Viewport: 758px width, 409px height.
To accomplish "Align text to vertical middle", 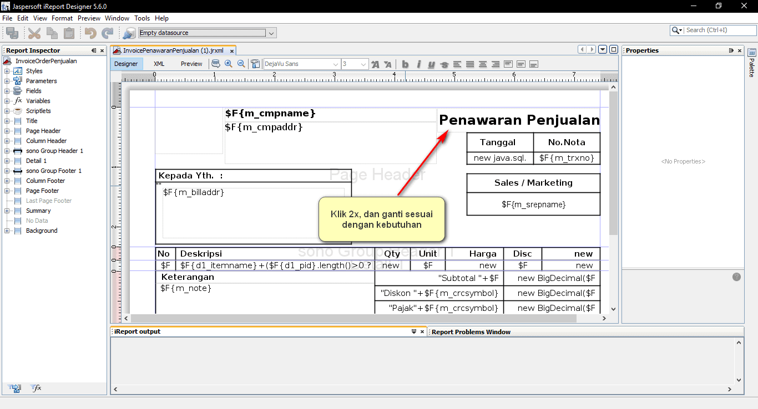I will tap(521, 64).
